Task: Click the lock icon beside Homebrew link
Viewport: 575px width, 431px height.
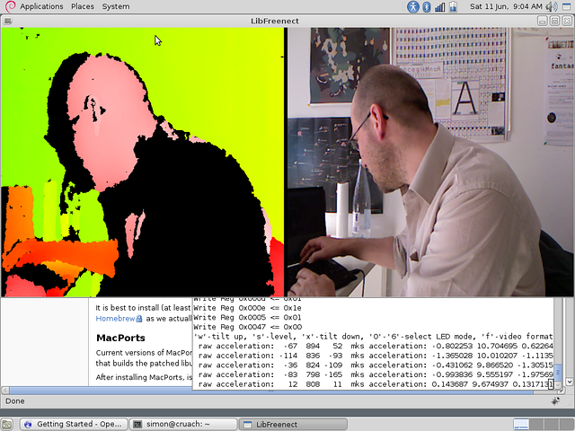Action: (139, 319)
